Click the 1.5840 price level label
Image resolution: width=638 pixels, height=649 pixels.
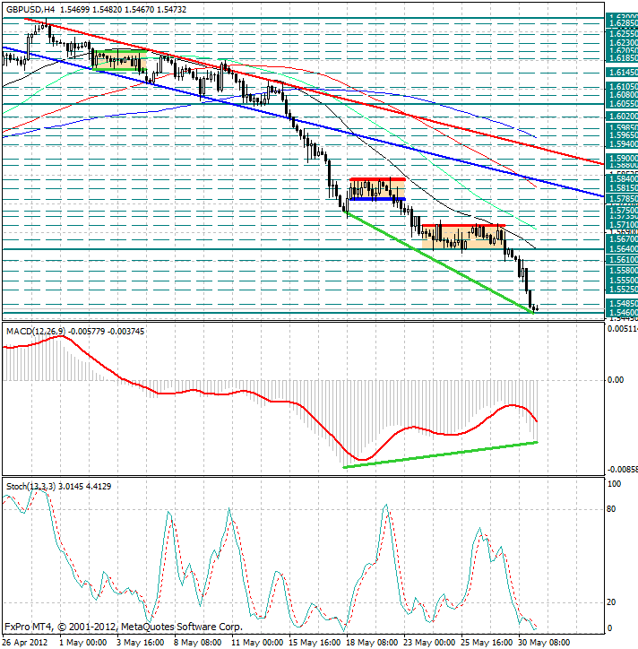tap(622, 179)
